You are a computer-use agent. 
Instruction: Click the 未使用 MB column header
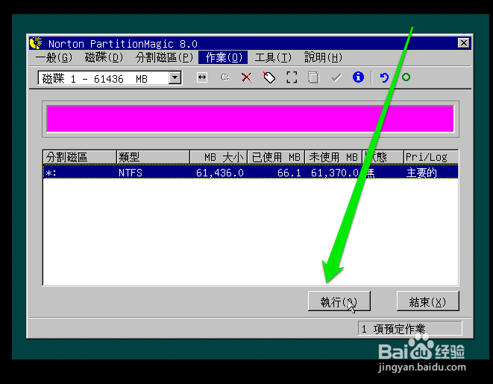(x=333, y=157)
